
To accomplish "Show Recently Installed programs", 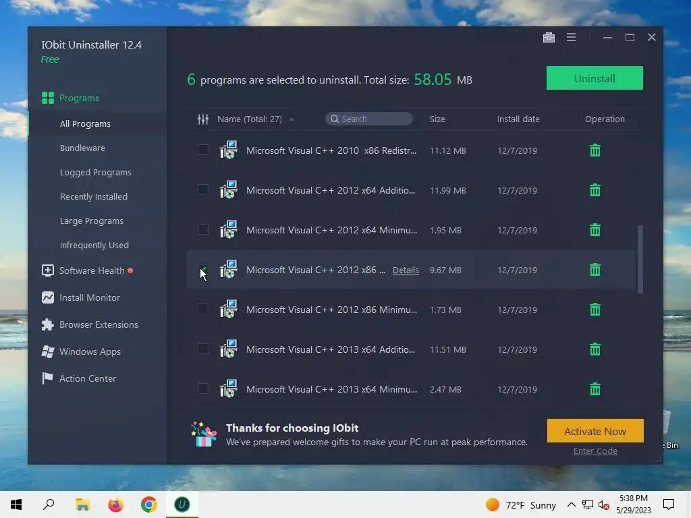I will tap(93, 196).
